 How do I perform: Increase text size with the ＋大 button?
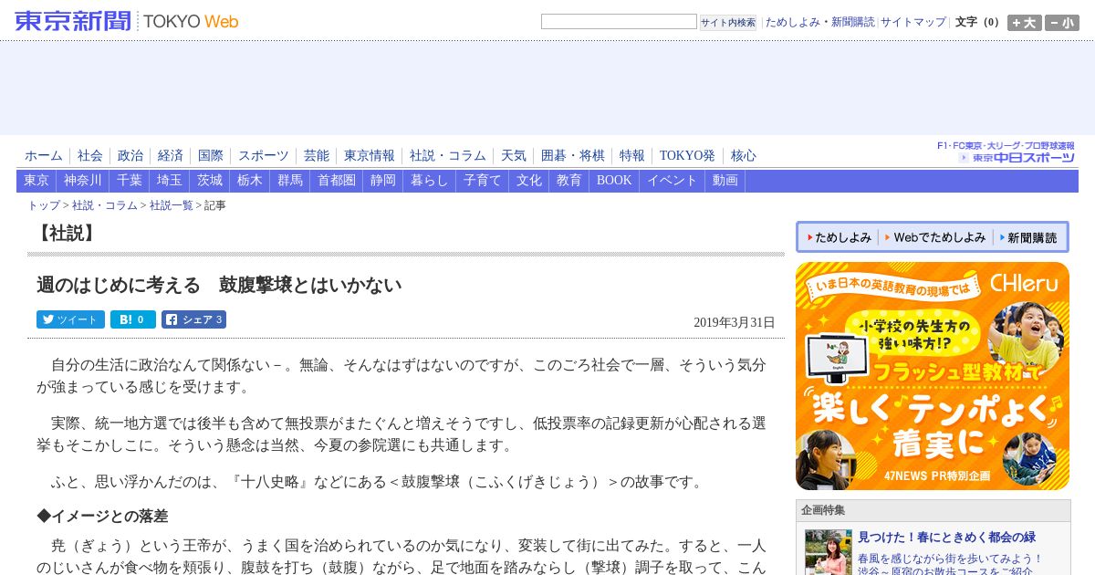[x=1024, y=23]
